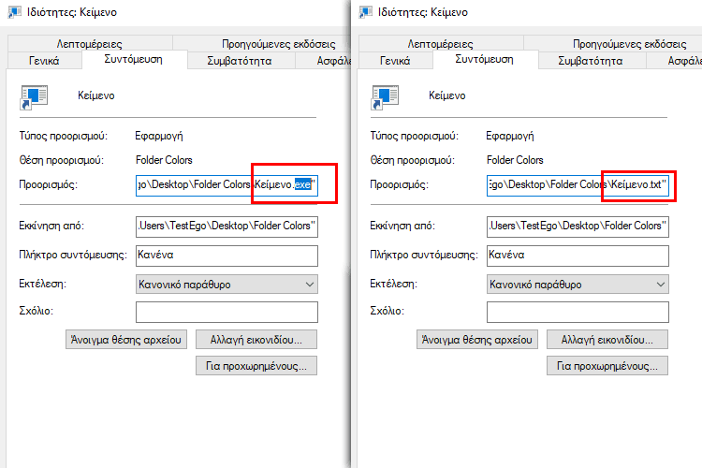702x468 pixels.
Task: Click the Κείμενο shortcut icon in right dialog
Action: click(385, 96)
